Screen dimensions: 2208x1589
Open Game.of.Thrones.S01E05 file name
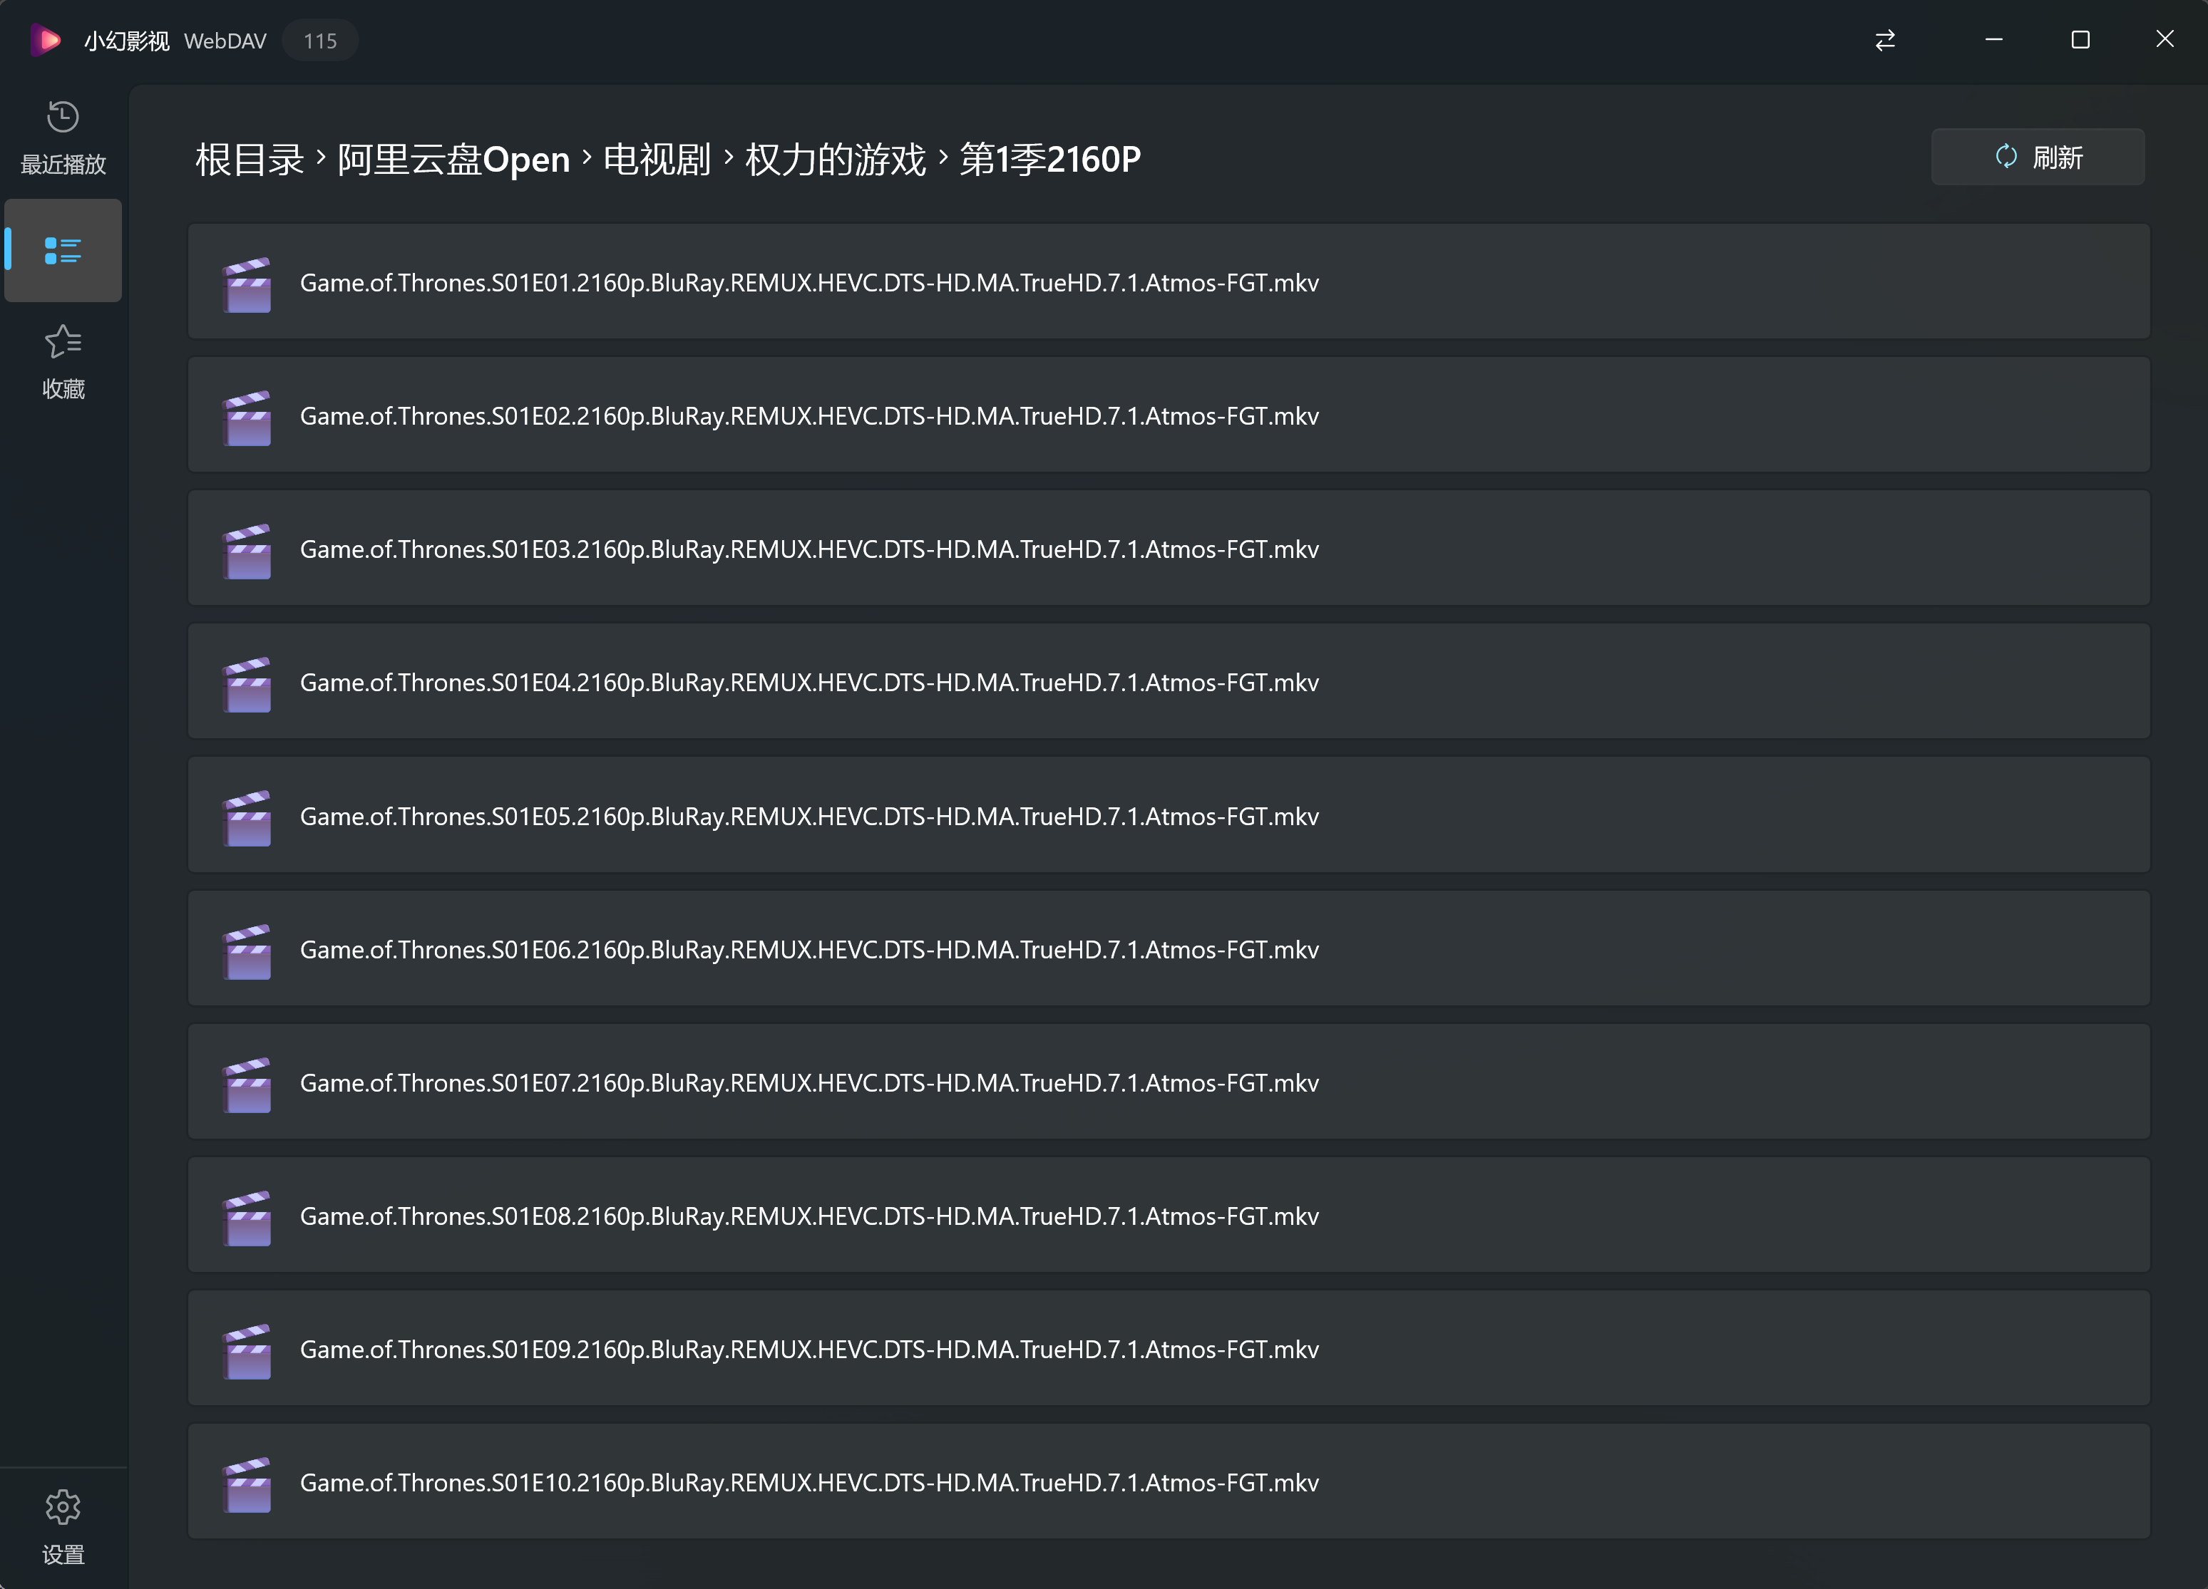tap(809, 817)
